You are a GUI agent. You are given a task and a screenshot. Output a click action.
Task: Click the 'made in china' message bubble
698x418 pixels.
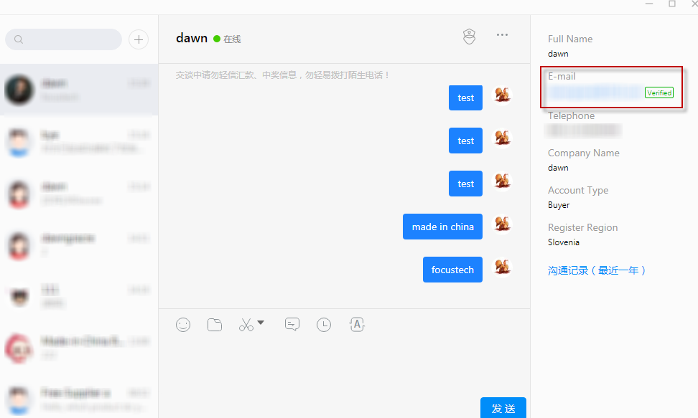[x=442, y=227]
